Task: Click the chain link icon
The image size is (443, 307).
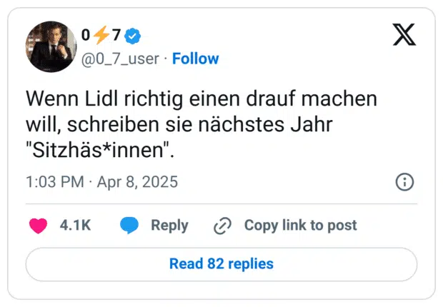Action: (223, 226)
